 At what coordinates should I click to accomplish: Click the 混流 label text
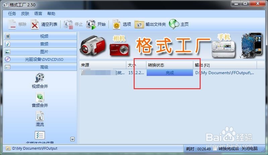point(40,125)
